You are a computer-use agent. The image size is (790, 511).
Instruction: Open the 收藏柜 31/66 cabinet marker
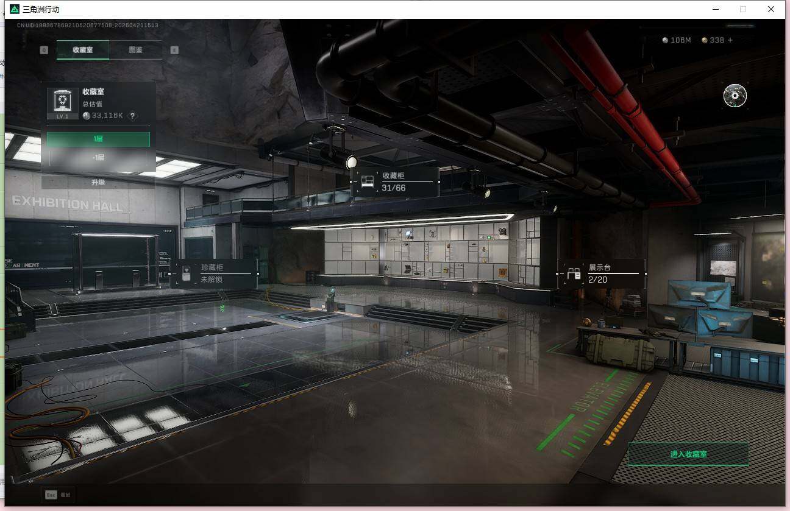coord(395,182)
